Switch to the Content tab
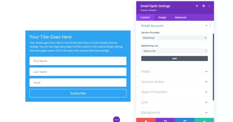The image size is (233, 122). (145, 17)
